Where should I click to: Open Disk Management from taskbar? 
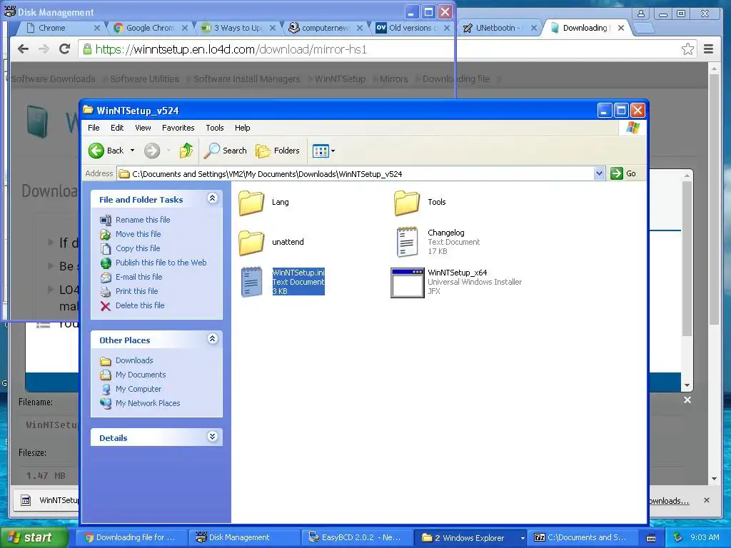[x=243, y=537]
